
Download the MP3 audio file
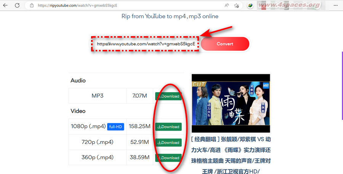(168, 96)
